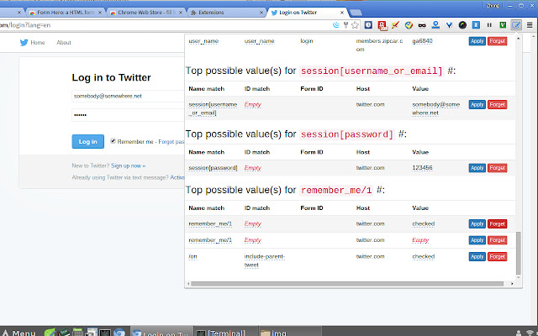Switch to the Chrome Web Store tab
The height and width of the screenshot is (336, 538).
point(145,13)
